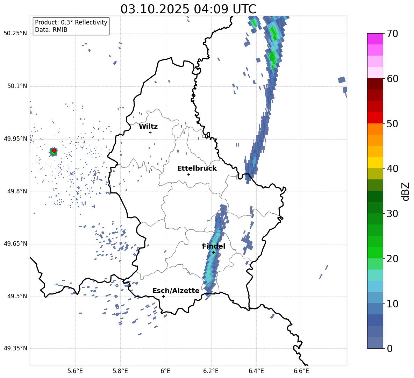The height and width of the screenshot is (378, 414).
Task: Click the title 03.10.2025 04:09 UTC
Action: pos(188,9)
